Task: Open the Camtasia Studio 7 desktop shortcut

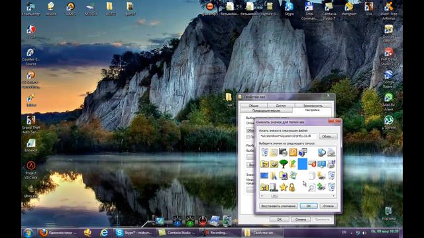Action: [x=329, y=11]
